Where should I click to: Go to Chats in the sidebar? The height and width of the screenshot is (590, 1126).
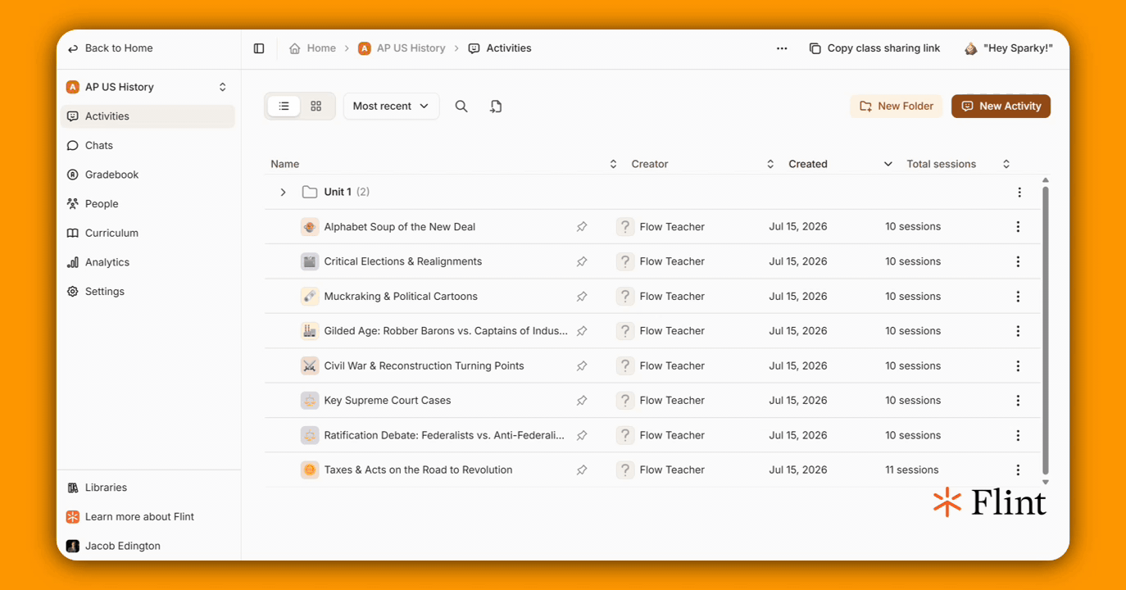point(148,146)
